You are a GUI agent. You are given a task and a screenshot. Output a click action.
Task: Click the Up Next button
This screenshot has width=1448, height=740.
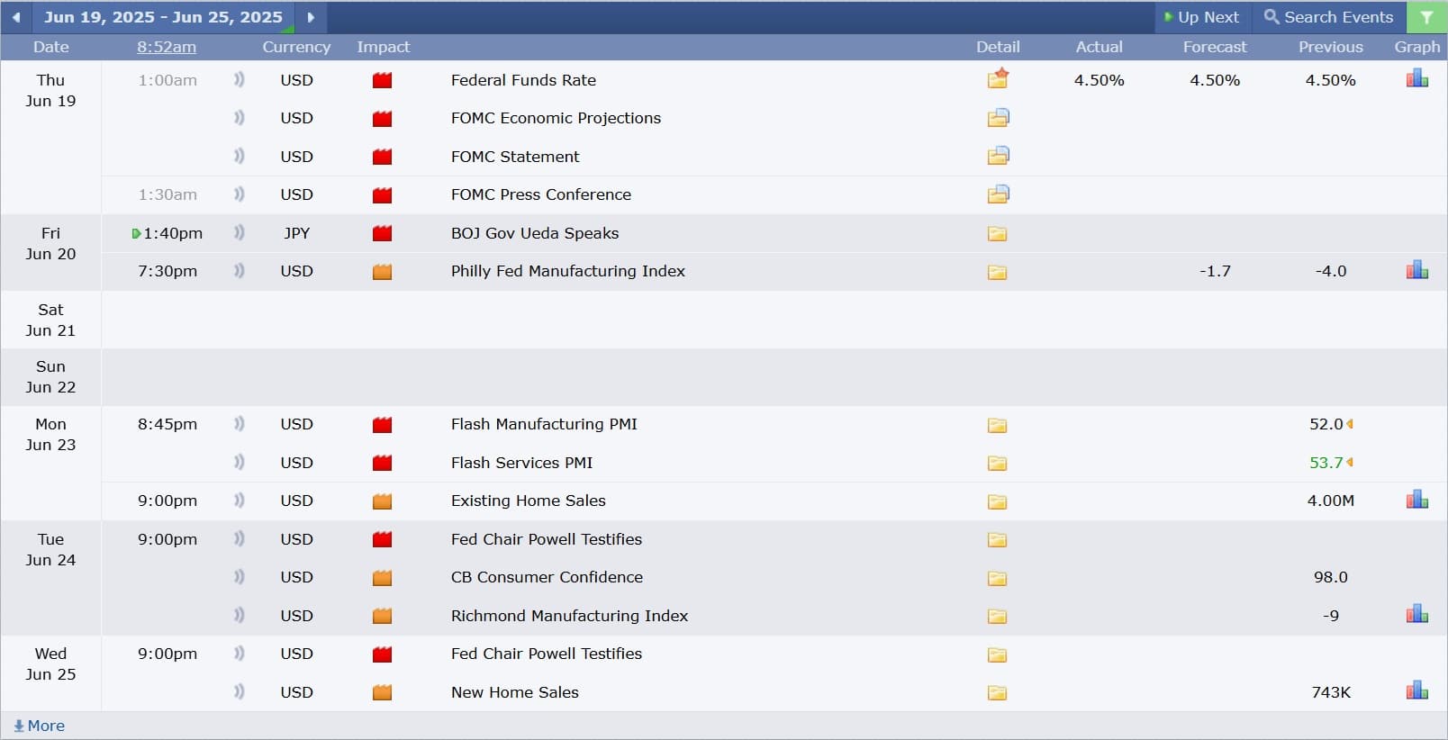point(1202,17)
